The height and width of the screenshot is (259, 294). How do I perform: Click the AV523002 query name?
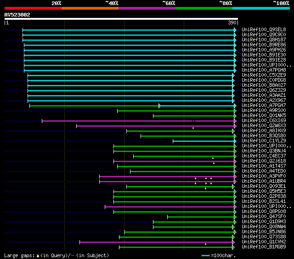pyautogui.click(x=17, y=15)
